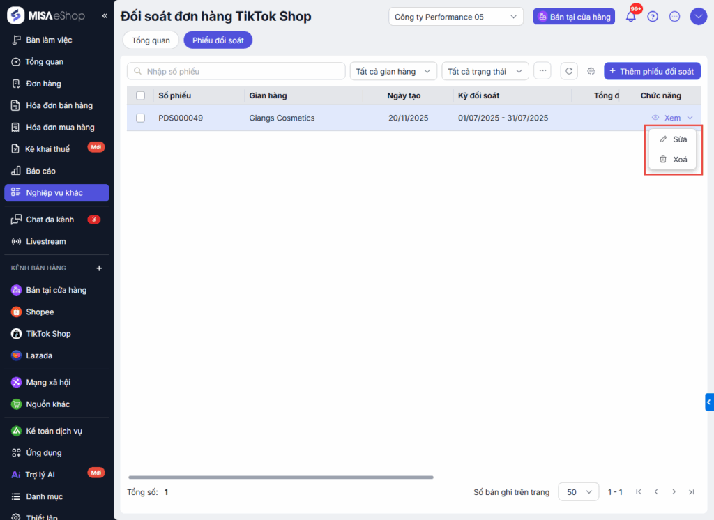Image resolution: width=714 pixels, height=520 pixels.
Task: Click the Nghiệp vụ khác icon
Action: 16,192
